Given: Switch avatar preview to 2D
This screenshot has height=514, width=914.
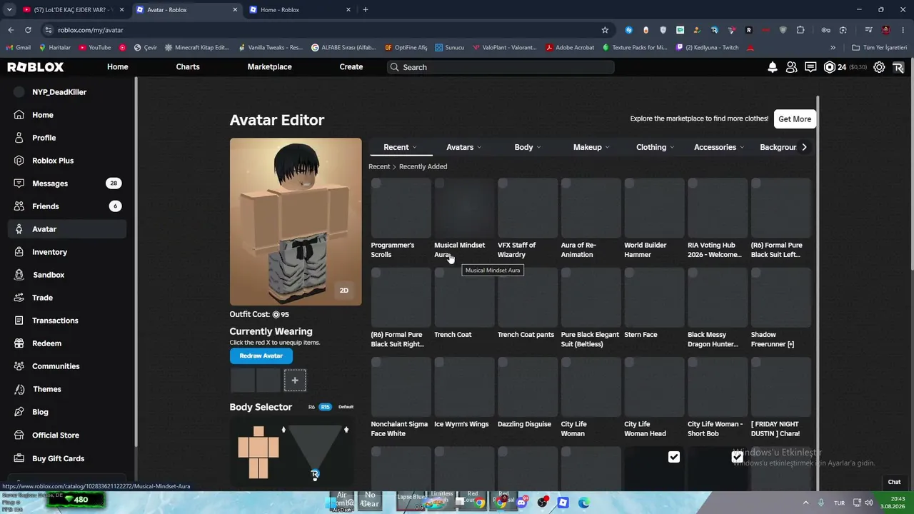Looking at the screenshot, I should click(344, 290).
